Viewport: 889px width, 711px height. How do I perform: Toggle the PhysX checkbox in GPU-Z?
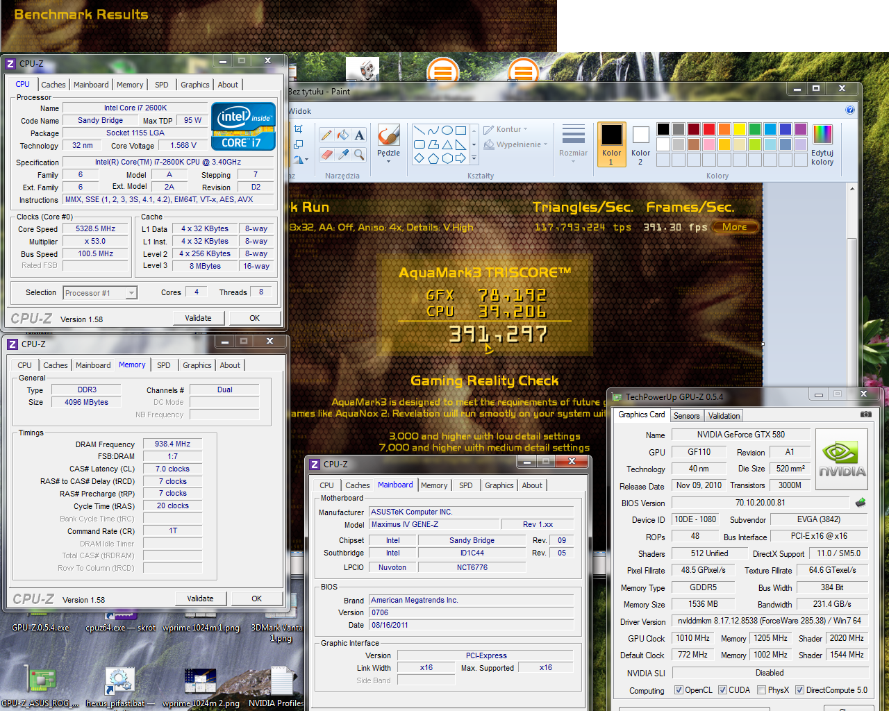(x=761, y=690)
